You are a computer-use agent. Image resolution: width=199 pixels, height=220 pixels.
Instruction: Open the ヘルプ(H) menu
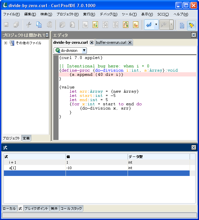coord(181,14)
